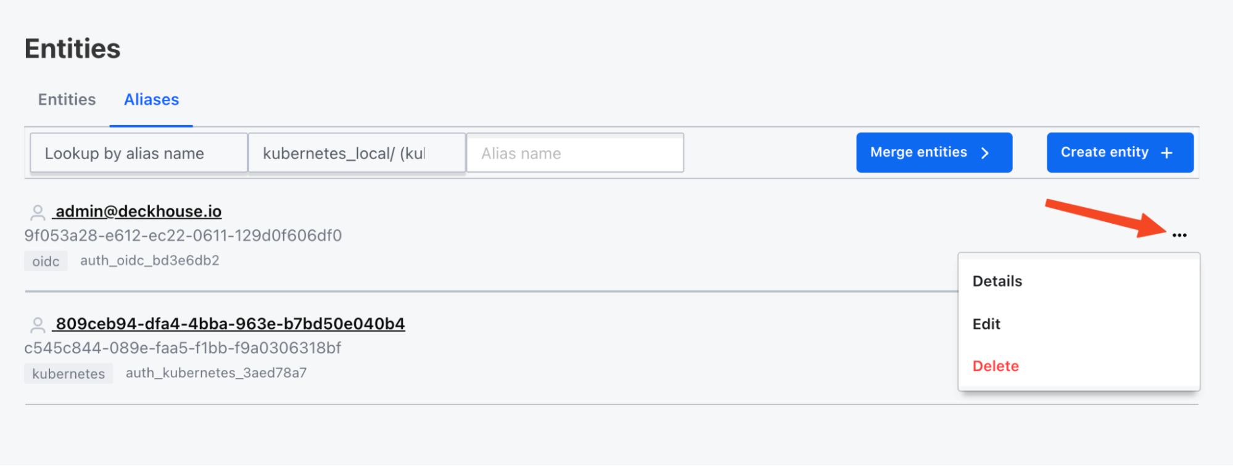1233x466 pixels.
Task: Click the plus icon on Create entity
Action: click(x=1166, y=153)
